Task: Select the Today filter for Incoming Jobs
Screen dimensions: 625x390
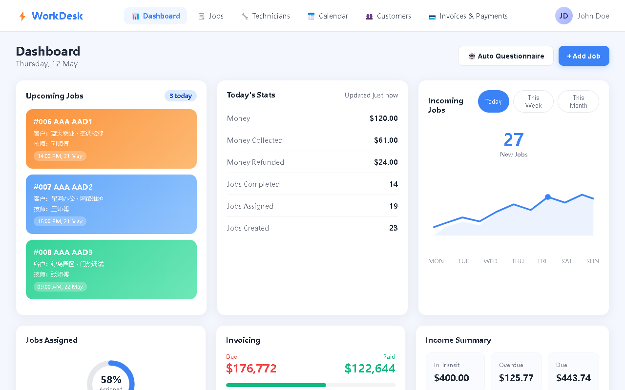Action: coord(494,101)
